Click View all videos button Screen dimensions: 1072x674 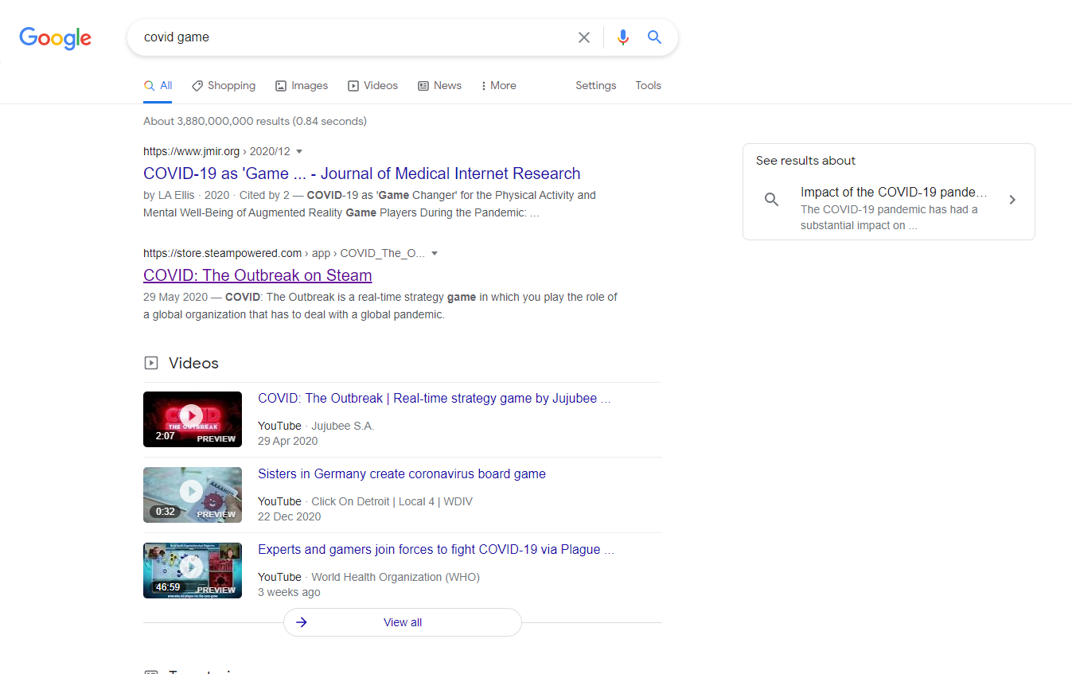point(403,622)
